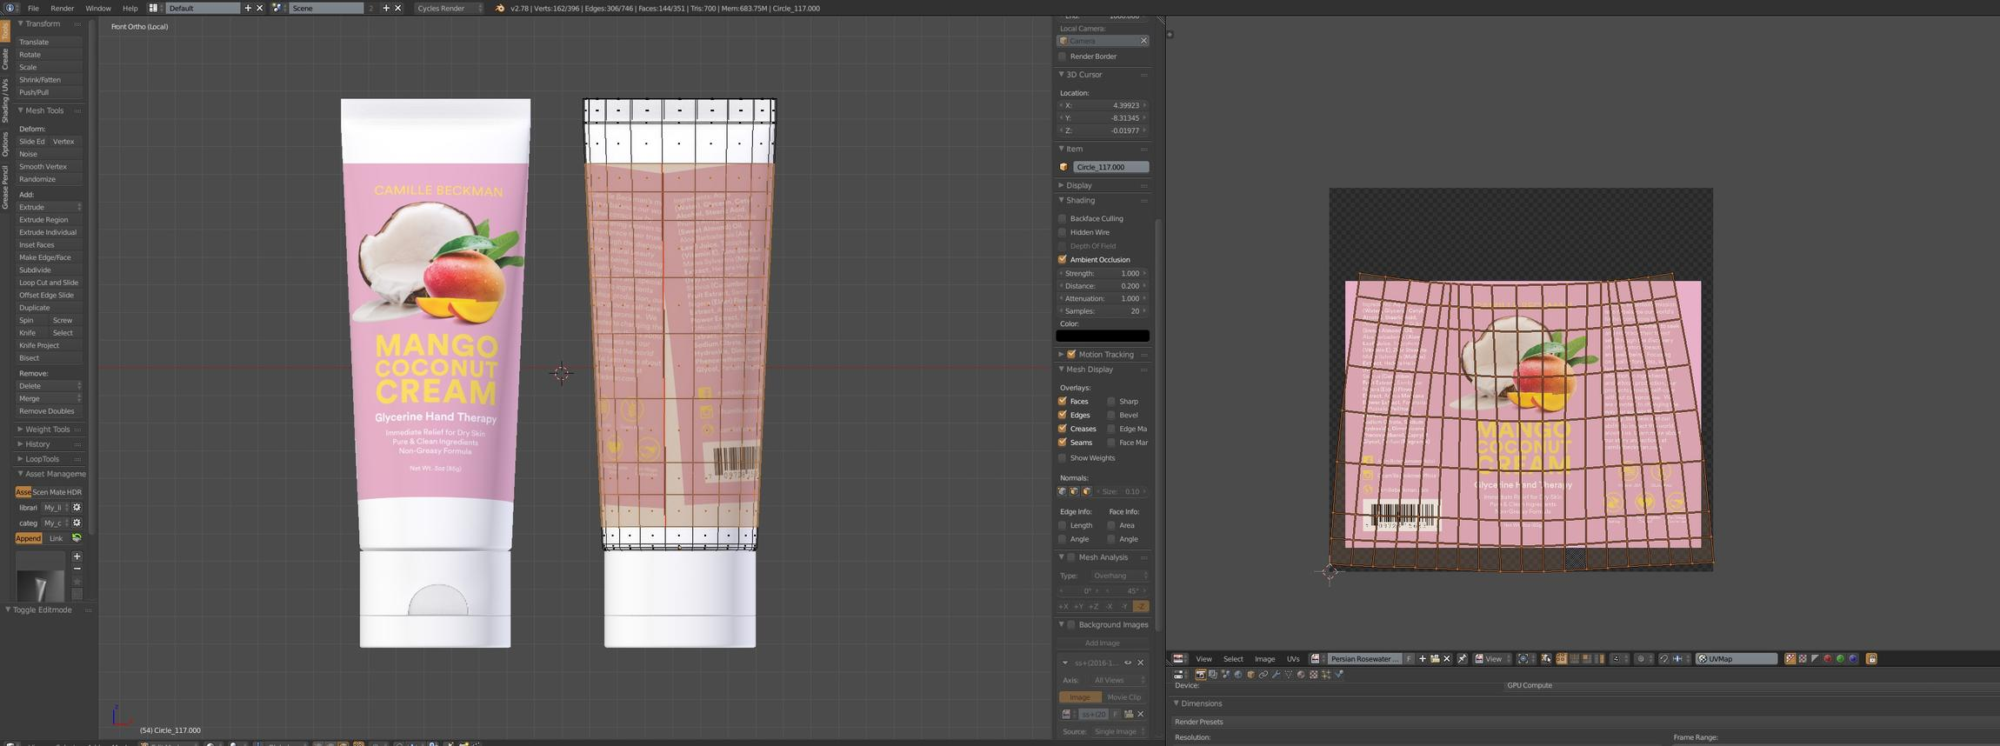Toggle background image visibility eye
This screenshot has width=2000, height=746.
click(1128, 663)
